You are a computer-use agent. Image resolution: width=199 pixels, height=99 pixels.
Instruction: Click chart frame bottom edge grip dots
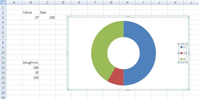pyautogui.click(x=128, y=90)
